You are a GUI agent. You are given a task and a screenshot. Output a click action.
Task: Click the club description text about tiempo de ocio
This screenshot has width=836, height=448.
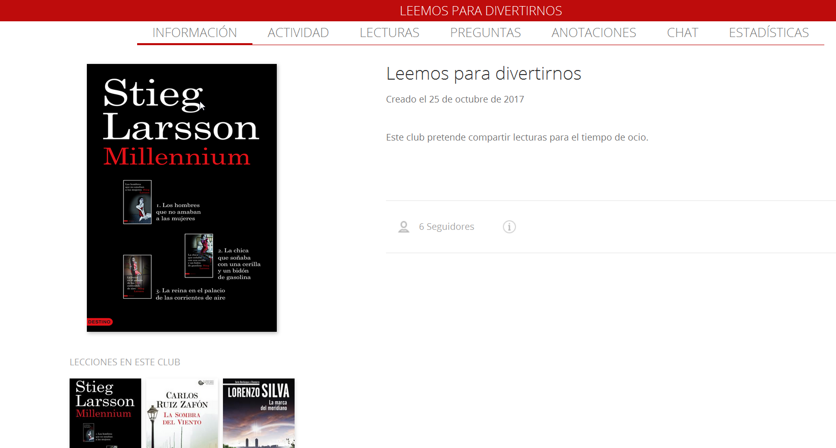[517, 137]
